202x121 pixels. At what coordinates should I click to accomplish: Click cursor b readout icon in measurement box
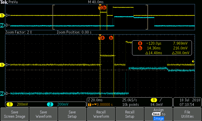tap(140, 48)
